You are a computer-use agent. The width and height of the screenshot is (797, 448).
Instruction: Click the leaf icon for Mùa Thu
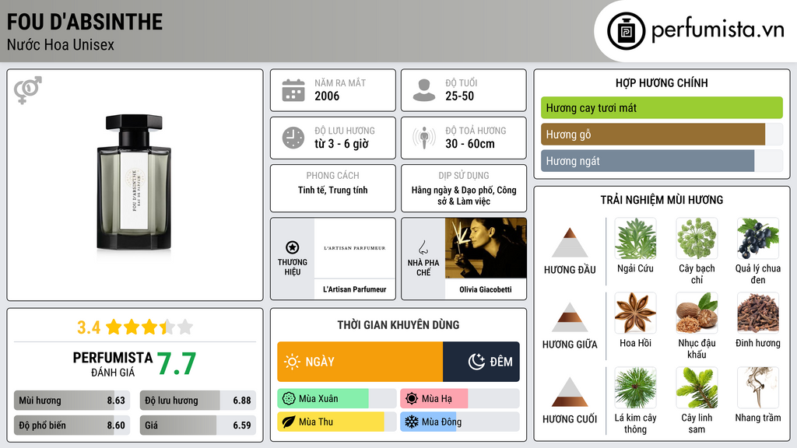(289, 422)
